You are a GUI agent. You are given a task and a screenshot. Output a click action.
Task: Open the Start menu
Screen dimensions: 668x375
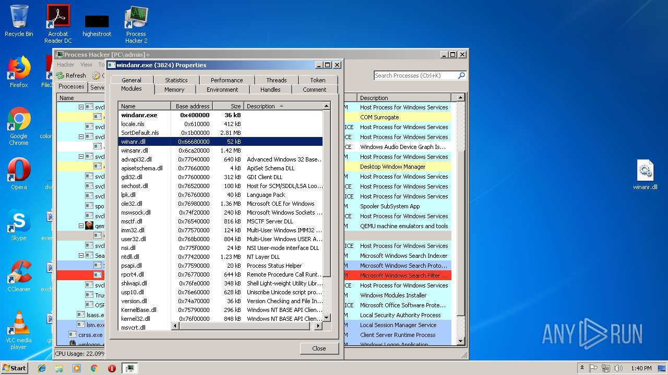click(14, 368)
